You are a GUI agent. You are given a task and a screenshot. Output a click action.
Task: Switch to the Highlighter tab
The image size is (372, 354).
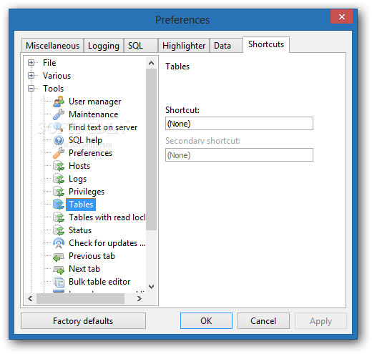point(184,46)
